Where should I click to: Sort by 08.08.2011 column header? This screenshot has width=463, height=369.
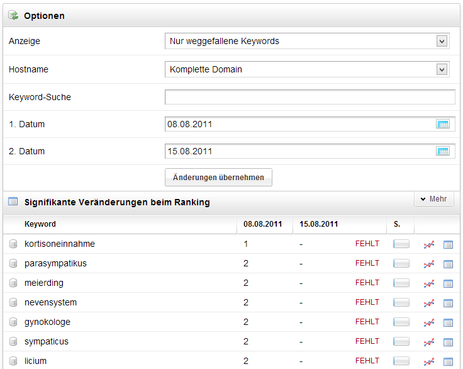click(x=263, y=224)
